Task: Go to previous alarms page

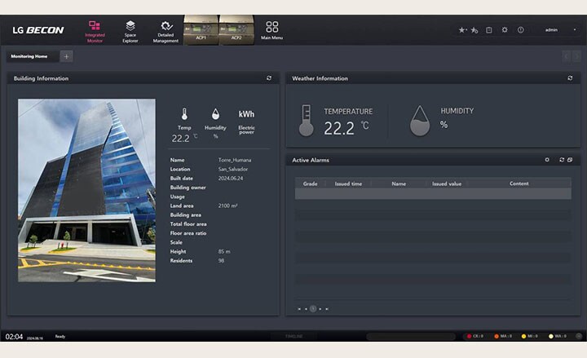Action: tap(306, 309)
